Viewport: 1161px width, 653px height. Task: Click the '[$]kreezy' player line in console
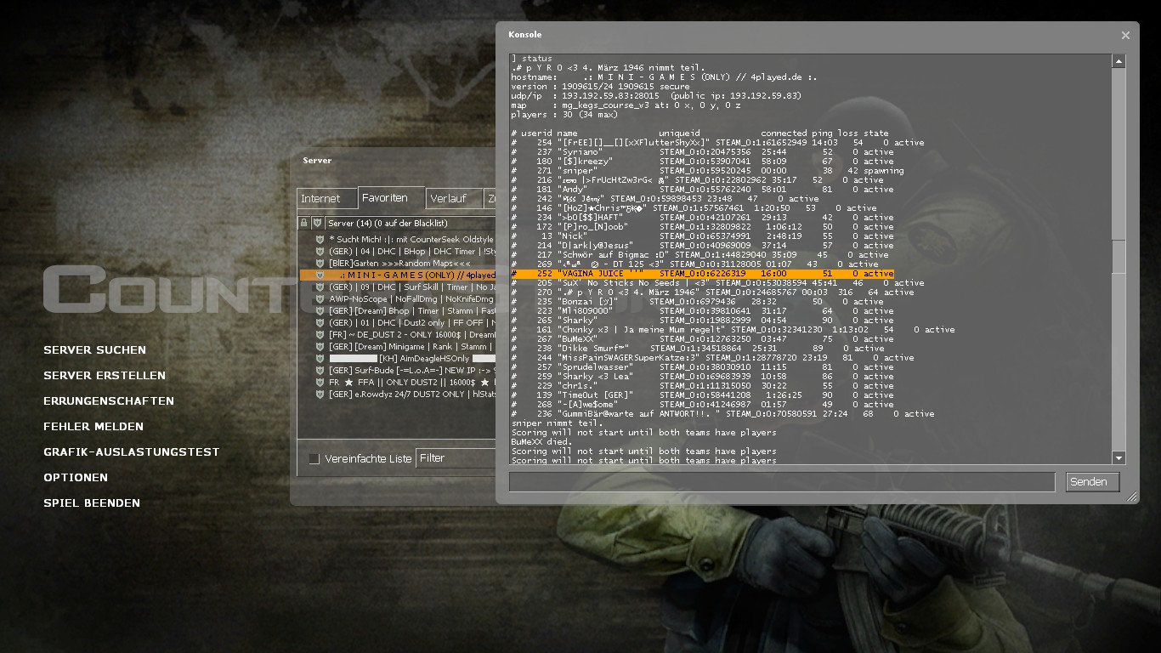[702, 162]
